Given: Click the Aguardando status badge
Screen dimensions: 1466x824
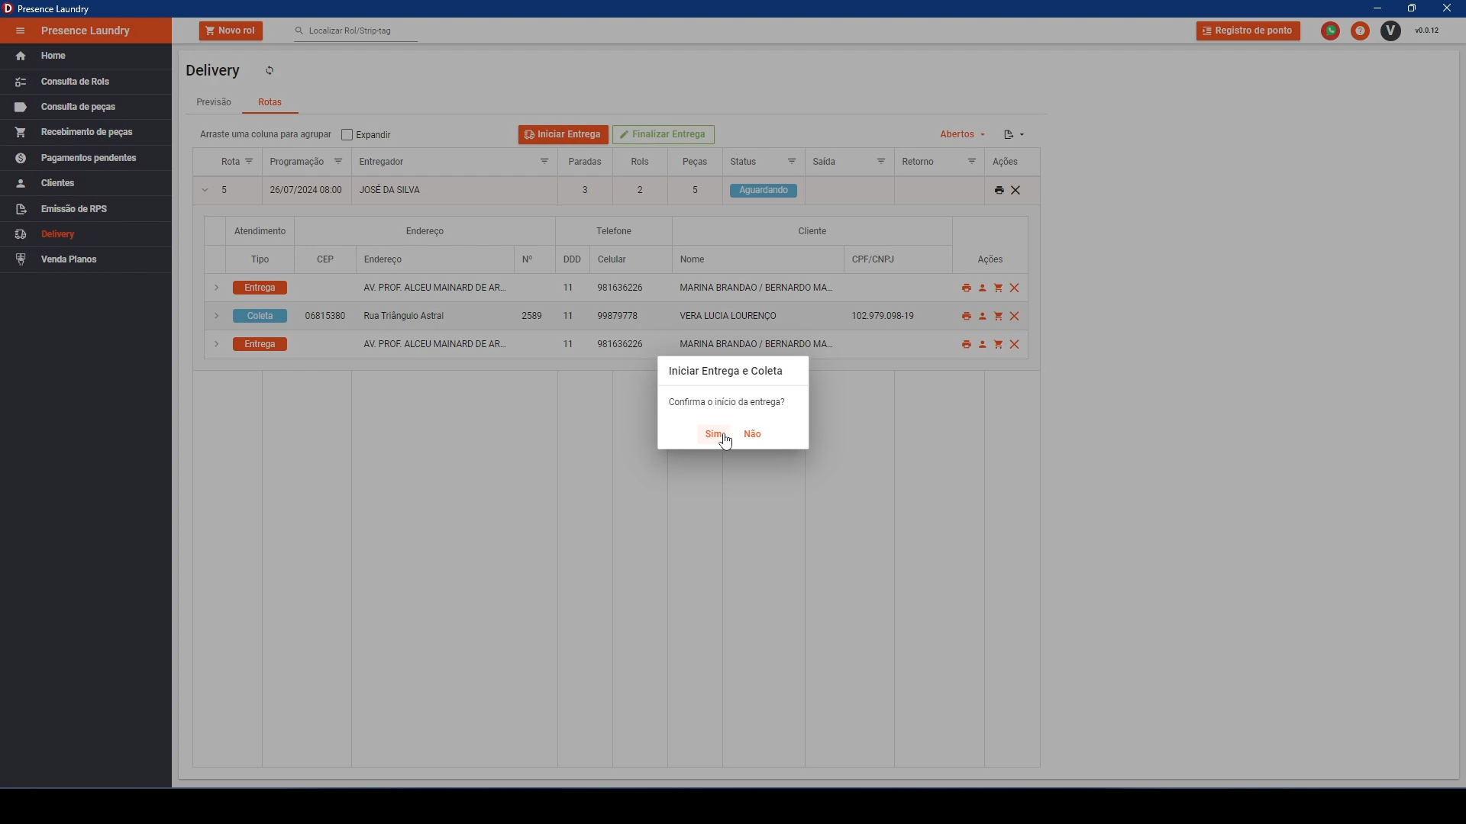Looking at the screenshot, I should coord(764,191).
